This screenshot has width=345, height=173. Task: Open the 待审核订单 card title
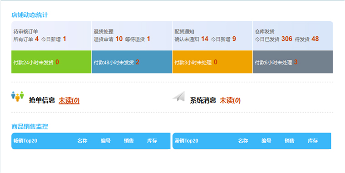26,32
